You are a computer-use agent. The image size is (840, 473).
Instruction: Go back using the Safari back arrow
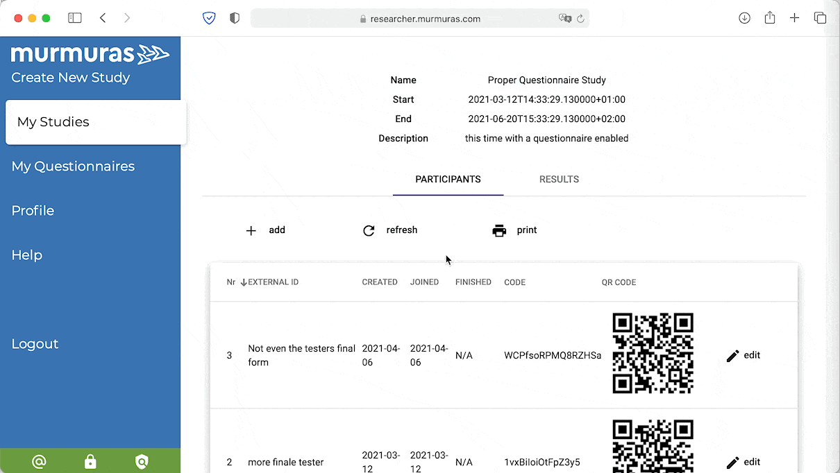[x=103, y=18]
